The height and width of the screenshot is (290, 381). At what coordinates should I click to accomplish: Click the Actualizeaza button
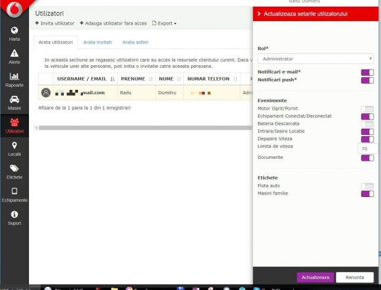pyautogui.click(x=316, y=277)
